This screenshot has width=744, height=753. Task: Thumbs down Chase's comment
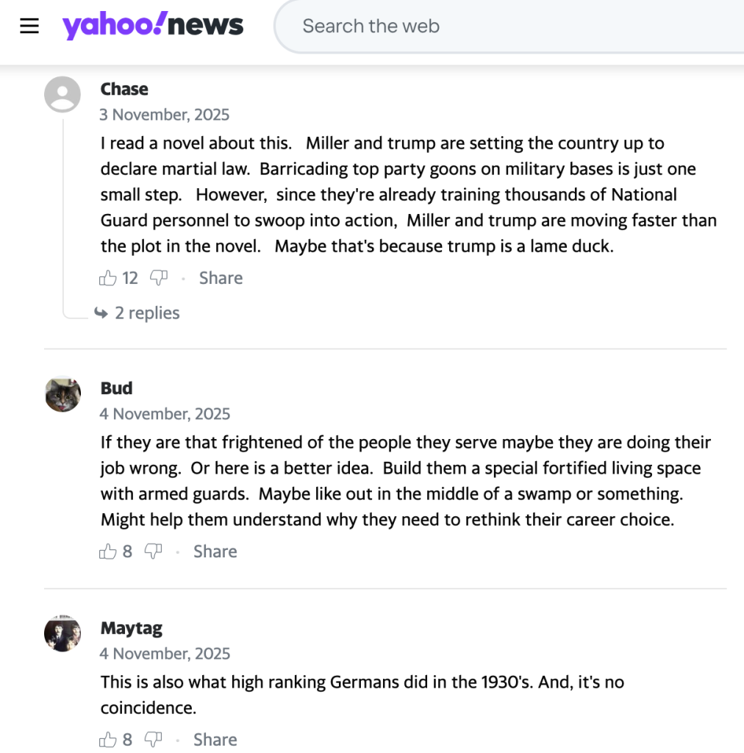click(159, 278)
